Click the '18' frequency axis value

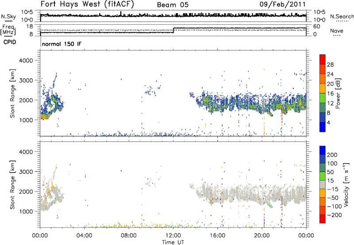[30, 27]
